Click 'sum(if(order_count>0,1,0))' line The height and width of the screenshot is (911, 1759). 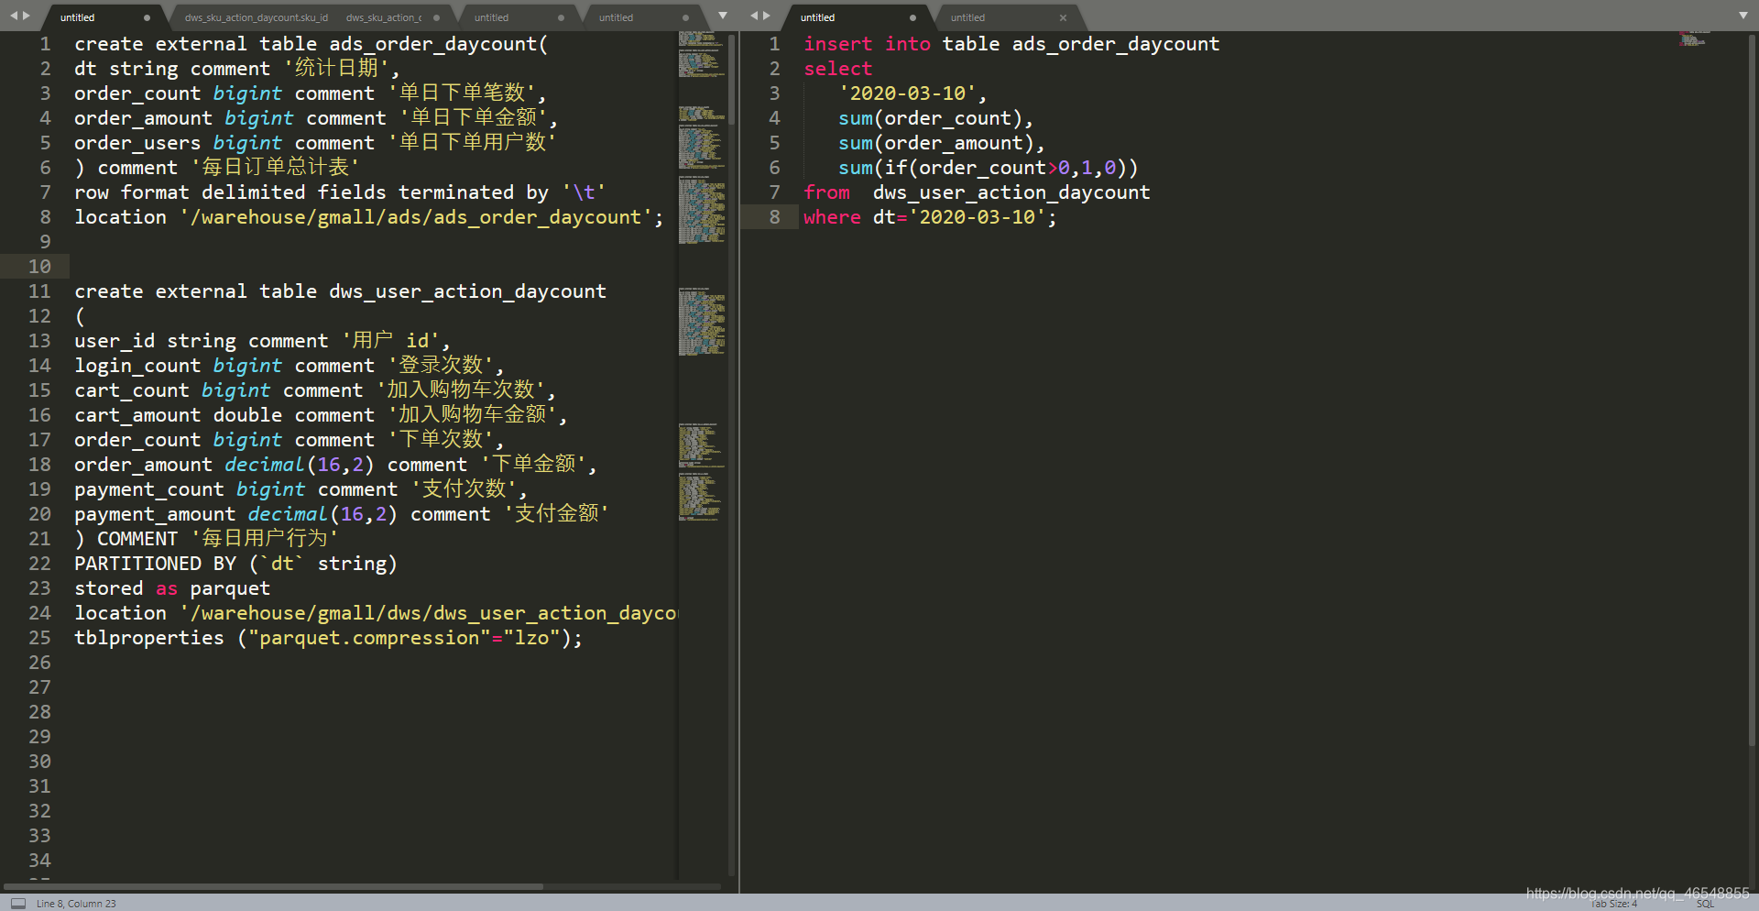988,168
